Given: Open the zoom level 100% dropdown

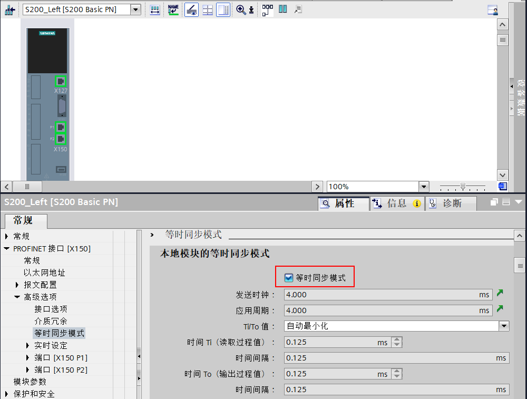Looking at the screenshot, I should coord(424,186).
